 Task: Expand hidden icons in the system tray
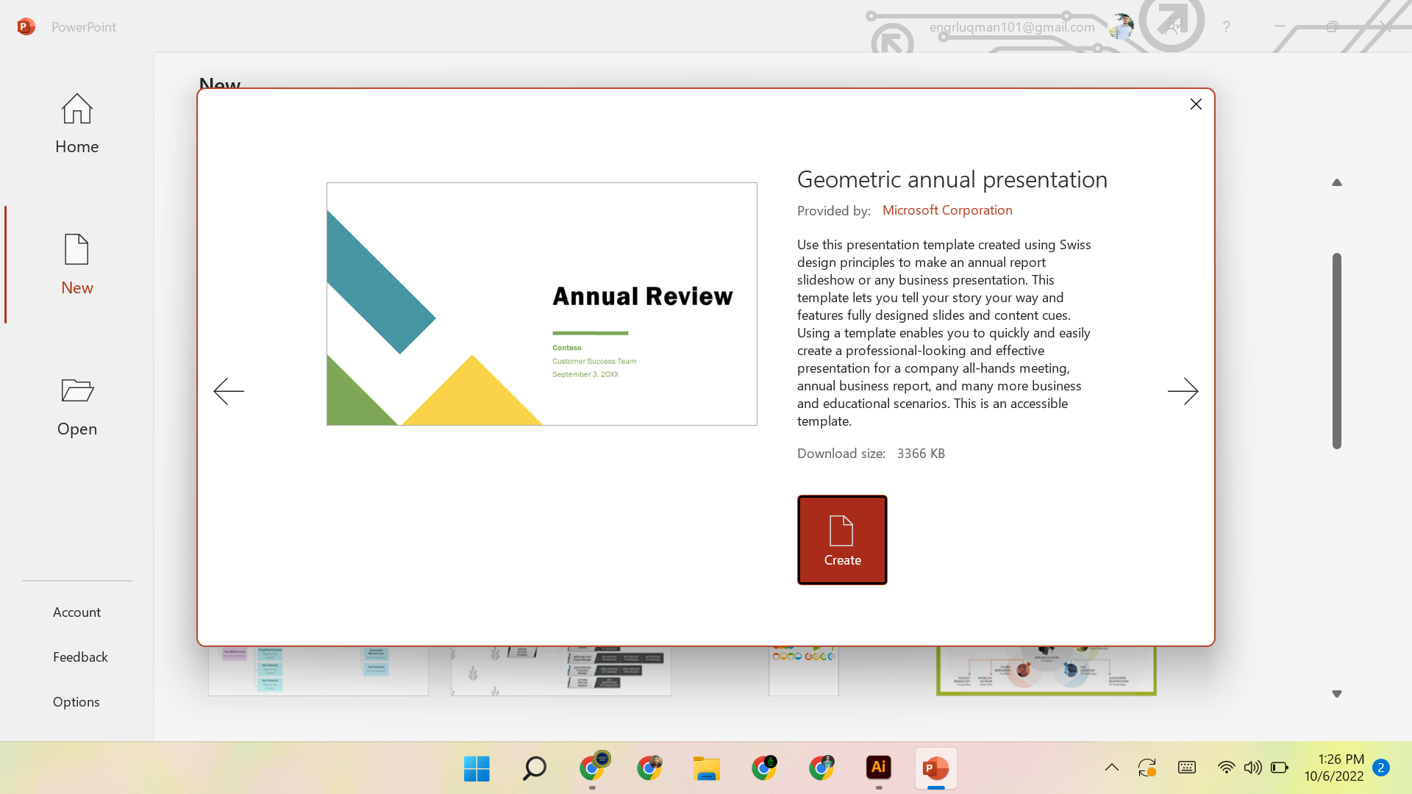click(1111, 767)
